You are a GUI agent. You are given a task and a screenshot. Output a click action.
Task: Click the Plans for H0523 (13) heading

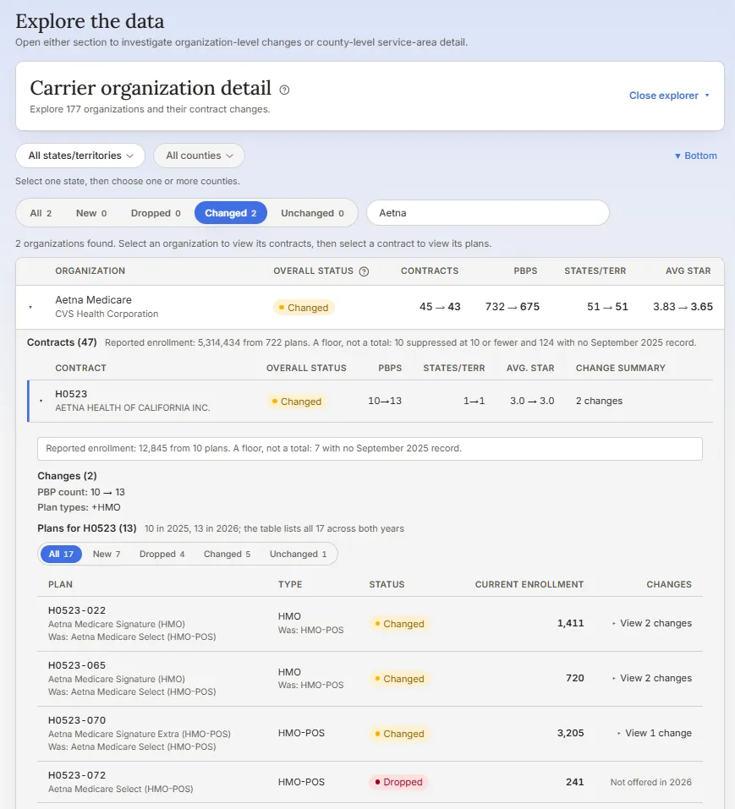[x=87, y=528]
